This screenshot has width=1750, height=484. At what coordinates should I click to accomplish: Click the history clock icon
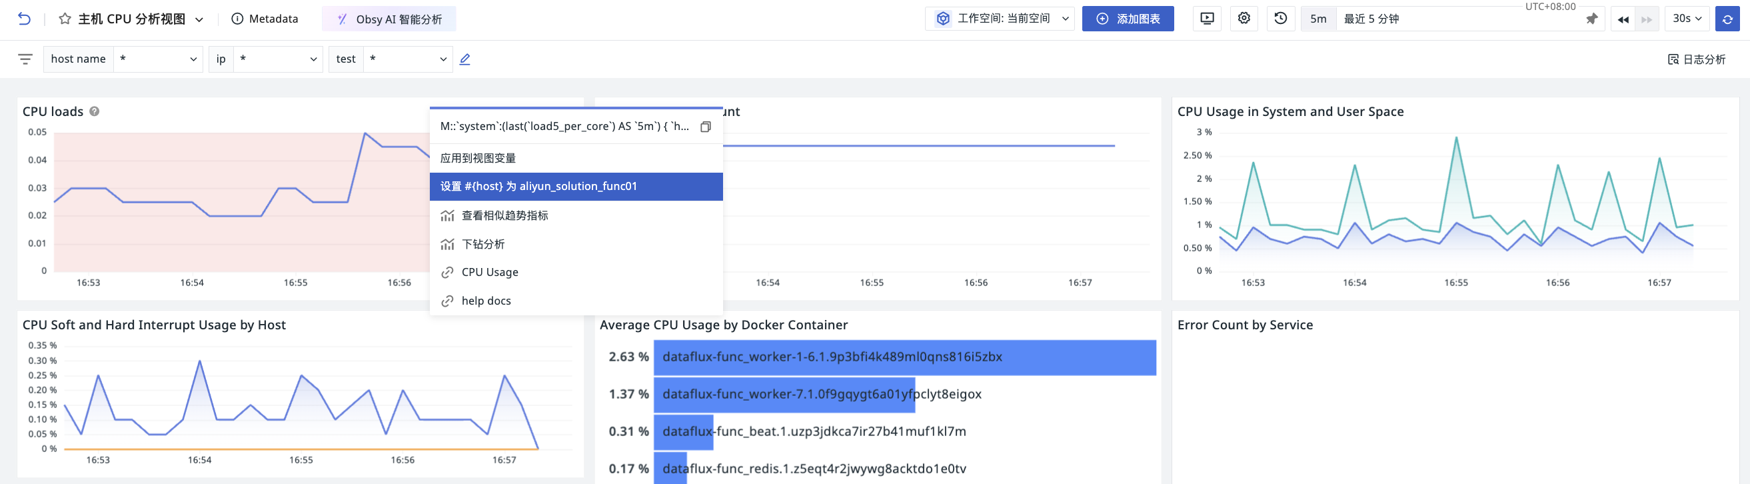[x=1280, y=19]
